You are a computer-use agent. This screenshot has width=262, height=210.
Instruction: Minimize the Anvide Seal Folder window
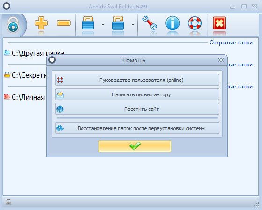[x=232, y=7]
